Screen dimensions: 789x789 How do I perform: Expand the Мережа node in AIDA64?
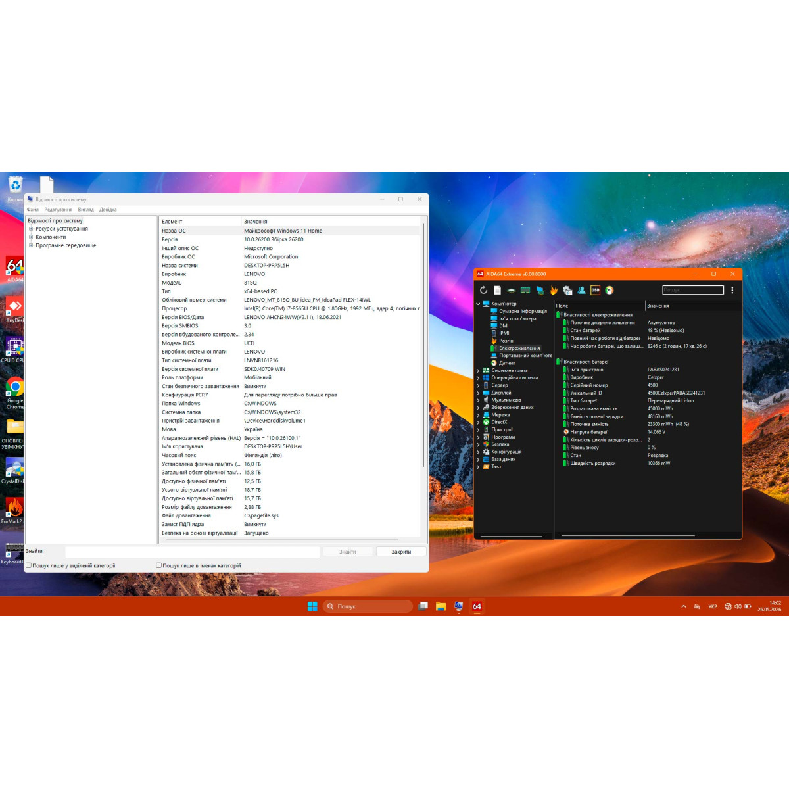point(478,415)
